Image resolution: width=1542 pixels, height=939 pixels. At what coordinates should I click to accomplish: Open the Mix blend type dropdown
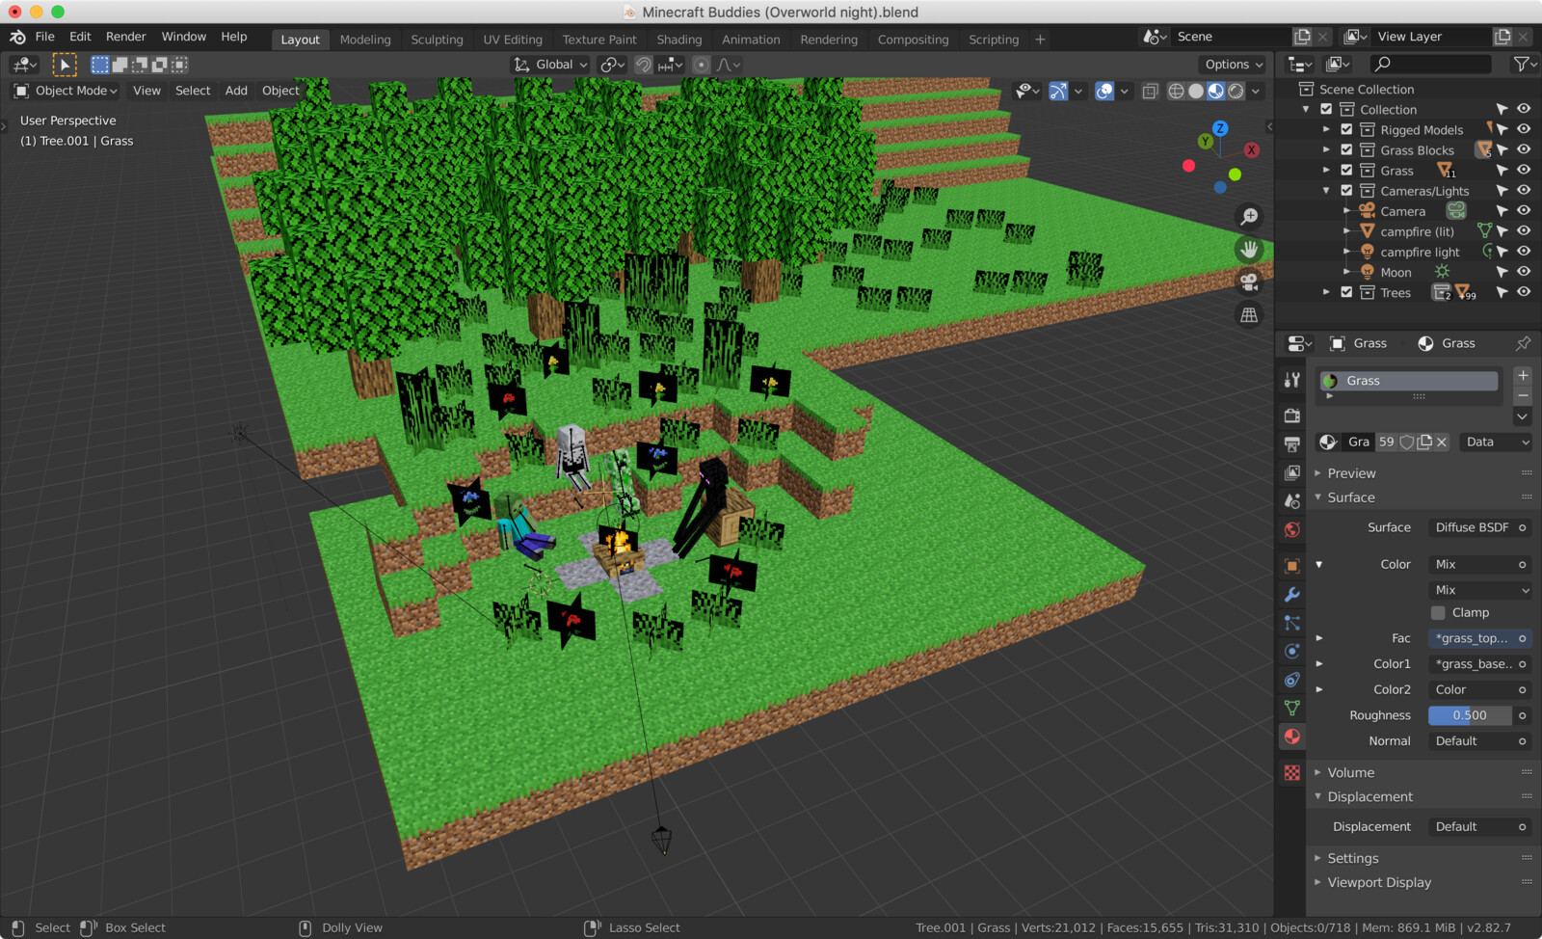(1480, 590)
